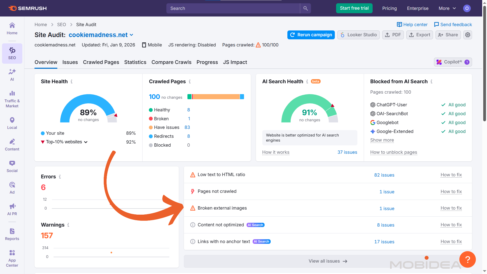Click the Rerun campaign button
Screen dimensions: 487x274
311,35
